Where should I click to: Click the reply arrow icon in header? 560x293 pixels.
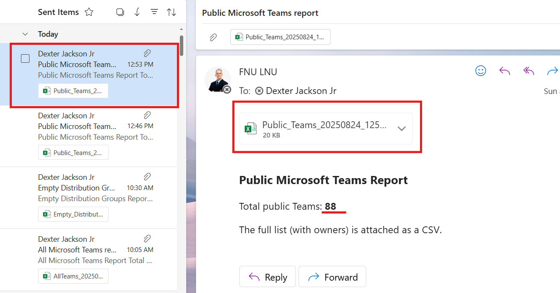pos(504,71)
